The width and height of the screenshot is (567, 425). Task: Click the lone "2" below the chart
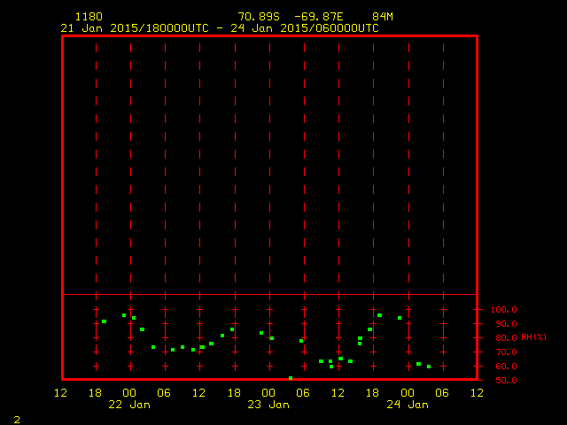[x=17, y=420]
